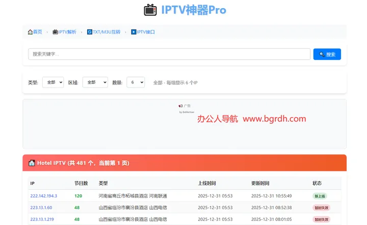Click the TV logo icon in header
Image resolution: width=367 pixels, height=225 pixels.
[150, 10]
